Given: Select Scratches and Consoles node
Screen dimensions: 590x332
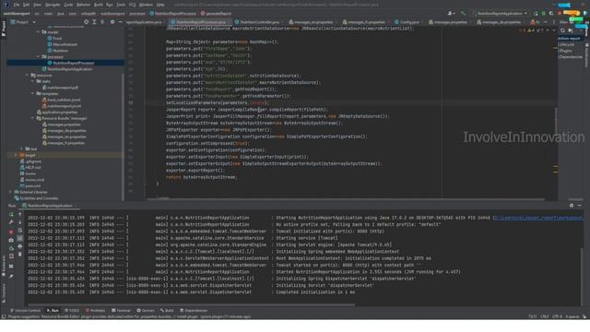Looking at the screenshot, I should tap(36, 198).
